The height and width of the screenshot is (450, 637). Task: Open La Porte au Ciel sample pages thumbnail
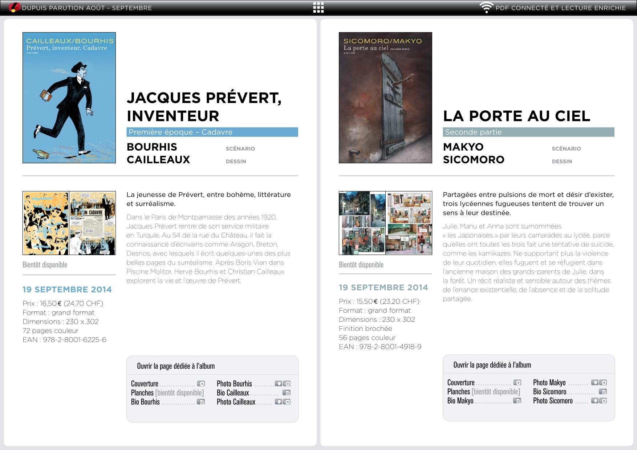pyautogui.click(x=385, y=223)
